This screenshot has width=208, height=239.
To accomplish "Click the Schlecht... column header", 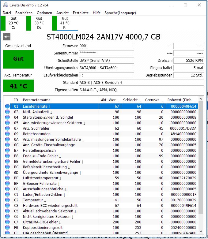I will coord(132,100).
